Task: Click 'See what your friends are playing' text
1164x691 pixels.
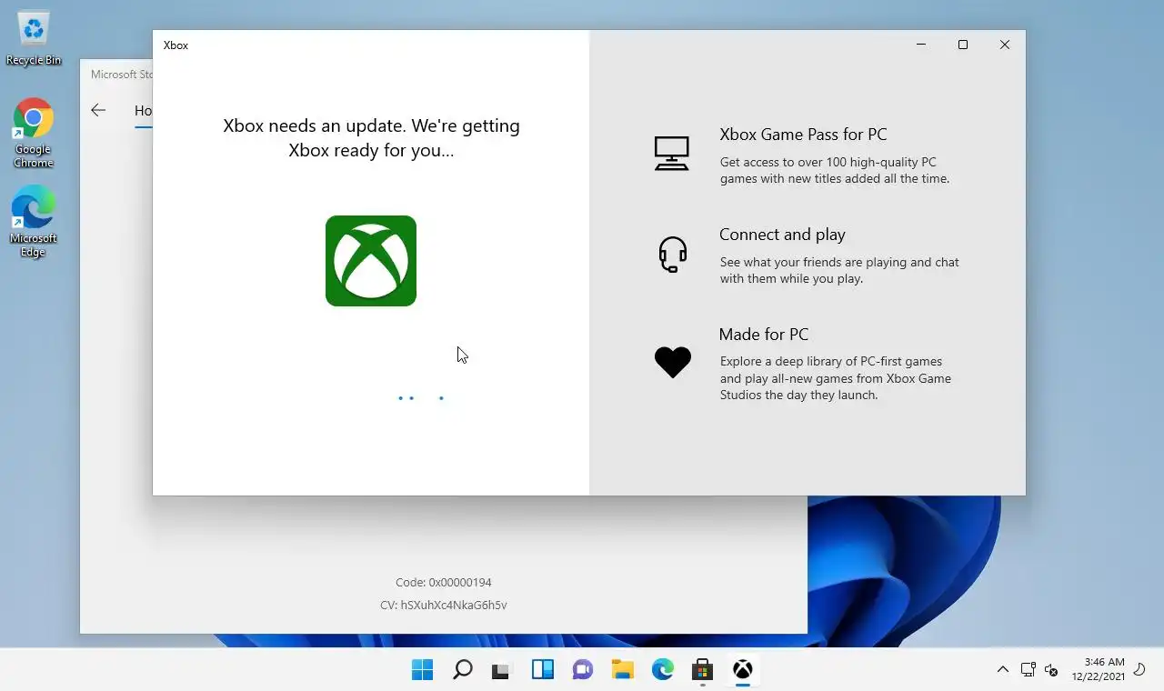Action: click(839, 271)
